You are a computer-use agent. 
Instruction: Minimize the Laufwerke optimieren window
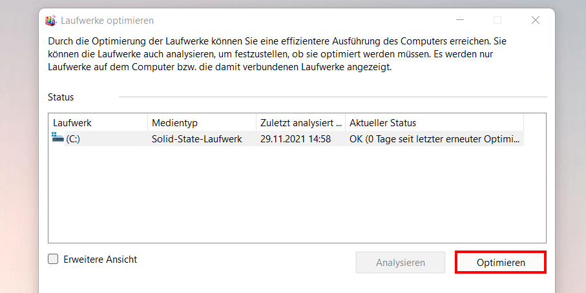(459, 21)
